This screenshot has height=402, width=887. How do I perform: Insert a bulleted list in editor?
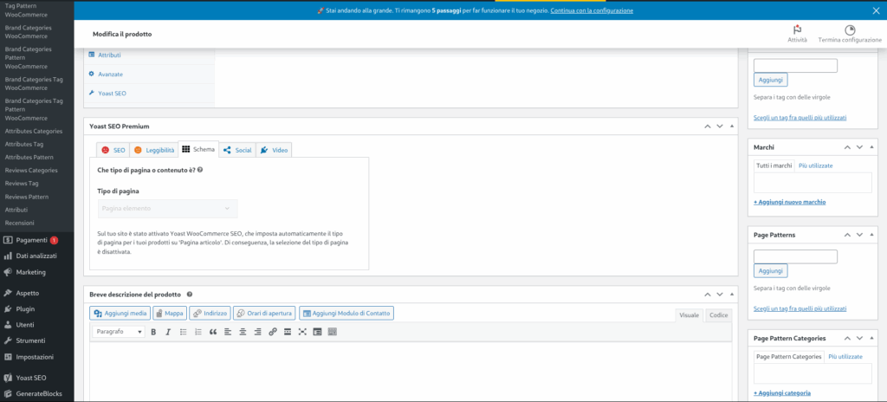coord(184,333)
